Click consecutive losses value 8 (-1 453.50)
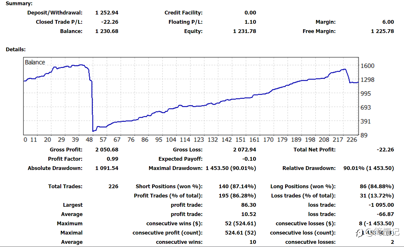 click(376, 224)
